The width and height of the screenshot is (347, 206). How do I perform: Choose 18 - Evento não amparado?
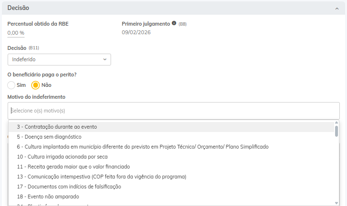[48, 197]
